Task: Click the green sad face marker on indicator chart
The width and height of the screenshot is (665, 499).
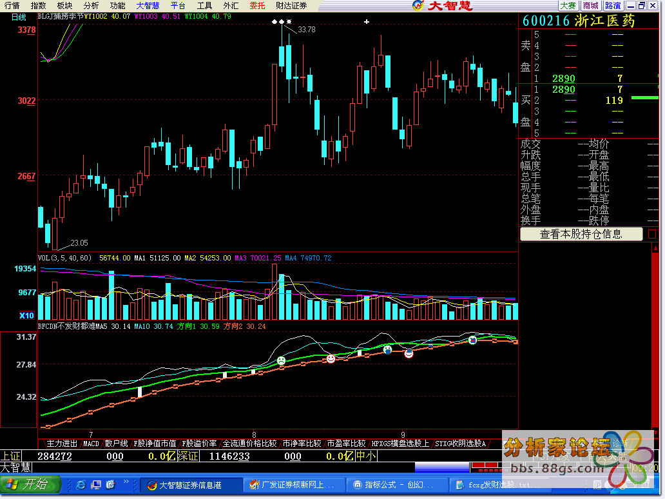Action: tap(281, 360)
